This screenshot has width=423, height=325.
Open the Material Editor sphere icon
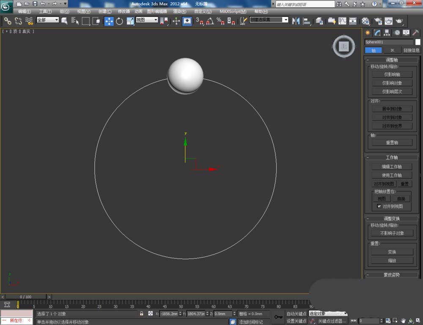click(365, 21)
